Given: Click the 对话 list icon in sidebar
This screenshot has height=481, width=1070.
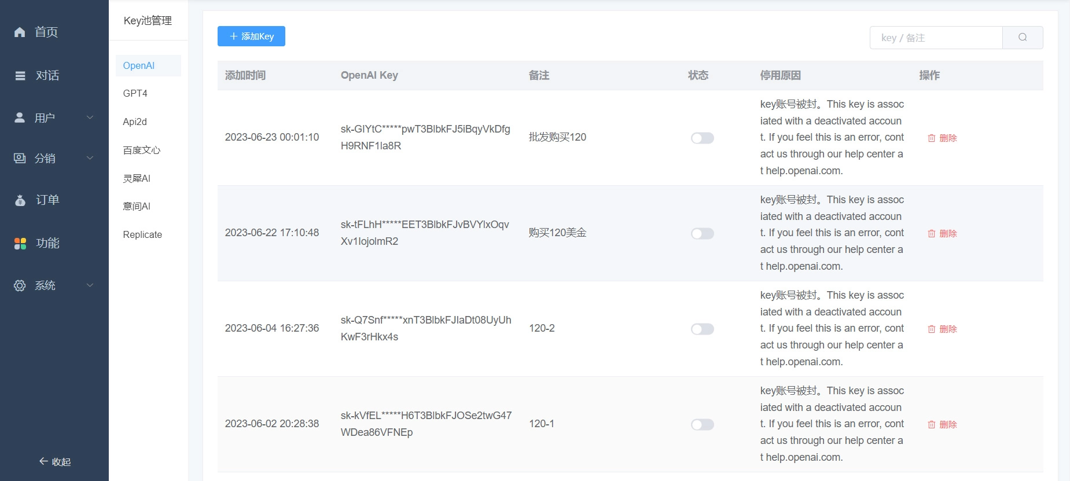Looking at the screenshot, I should (20, 76).
